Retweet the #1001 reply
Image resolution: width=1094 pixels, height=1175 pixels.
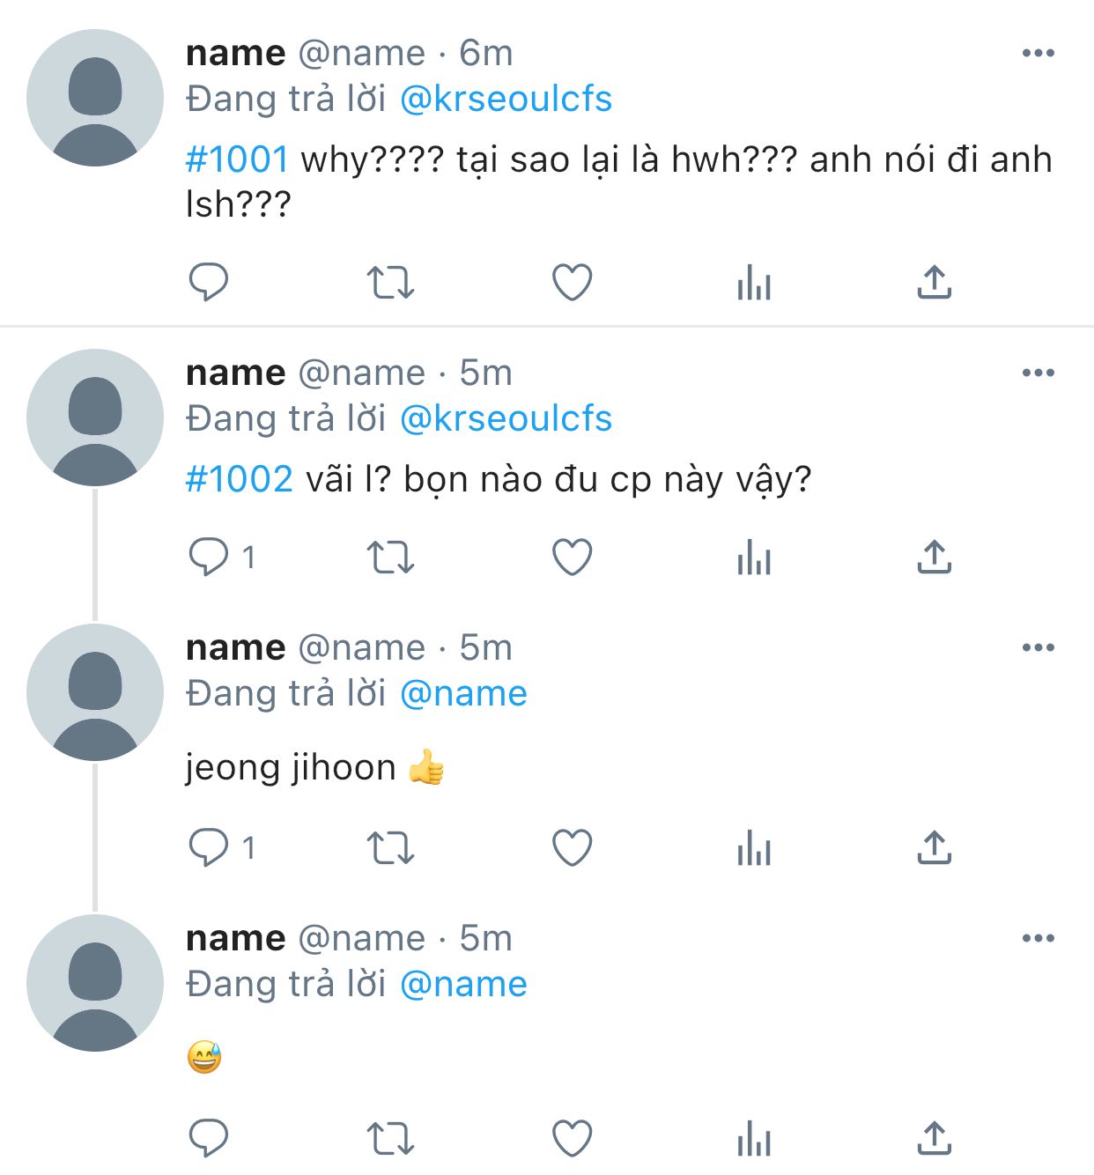(390, 283)
